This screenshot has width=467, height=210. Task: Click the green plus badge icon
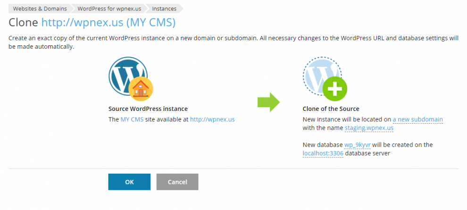335,89
